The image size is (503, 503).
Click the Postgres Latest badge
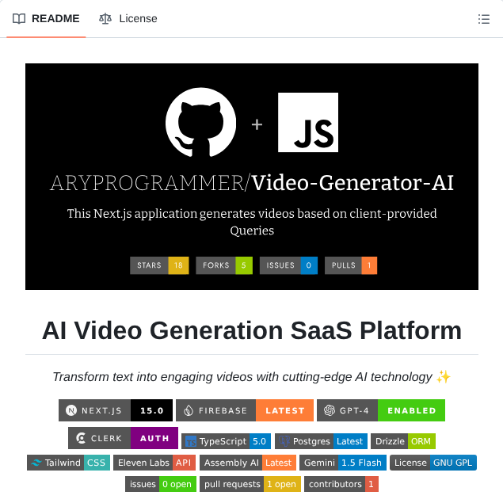tap(321, 441)
